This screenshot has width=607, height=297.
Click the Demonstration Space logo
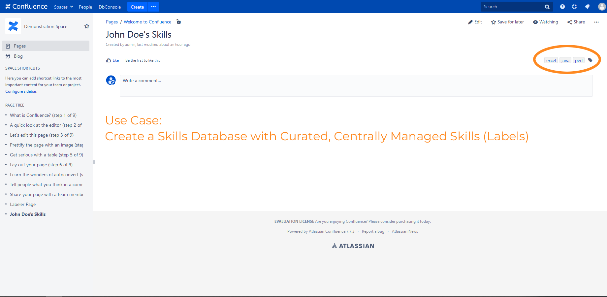[13, 26]
